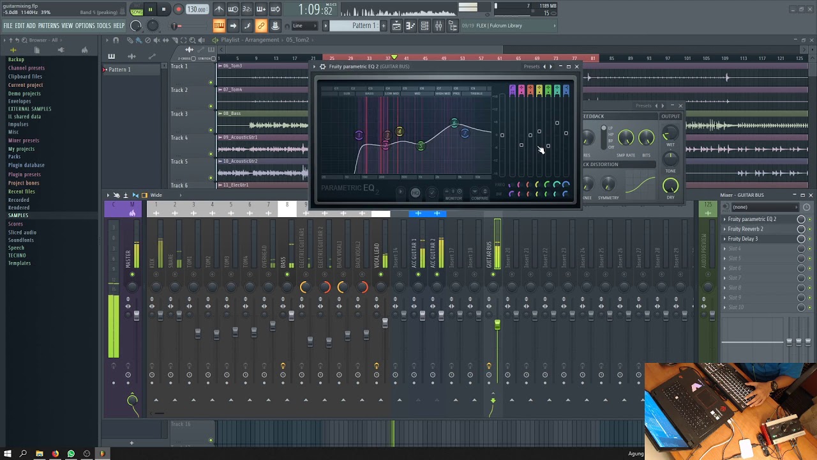This screenshot has width=817, height=460.
Task: Select the Slice tool in Playlist
Action: pyautogui.click(x=174, y=40)
